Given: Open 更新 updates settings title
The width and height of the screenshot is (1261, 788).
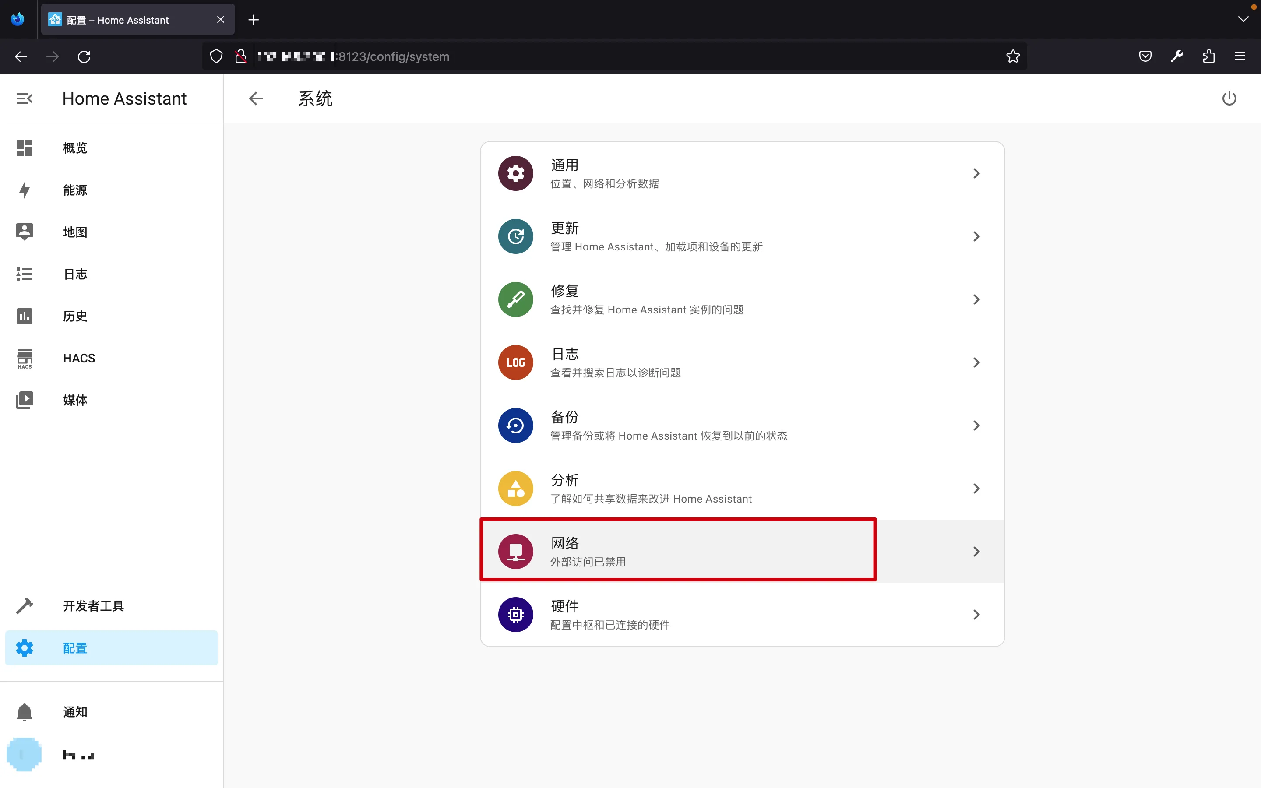Looking at the screenshot, I should [x=564, y=228].
